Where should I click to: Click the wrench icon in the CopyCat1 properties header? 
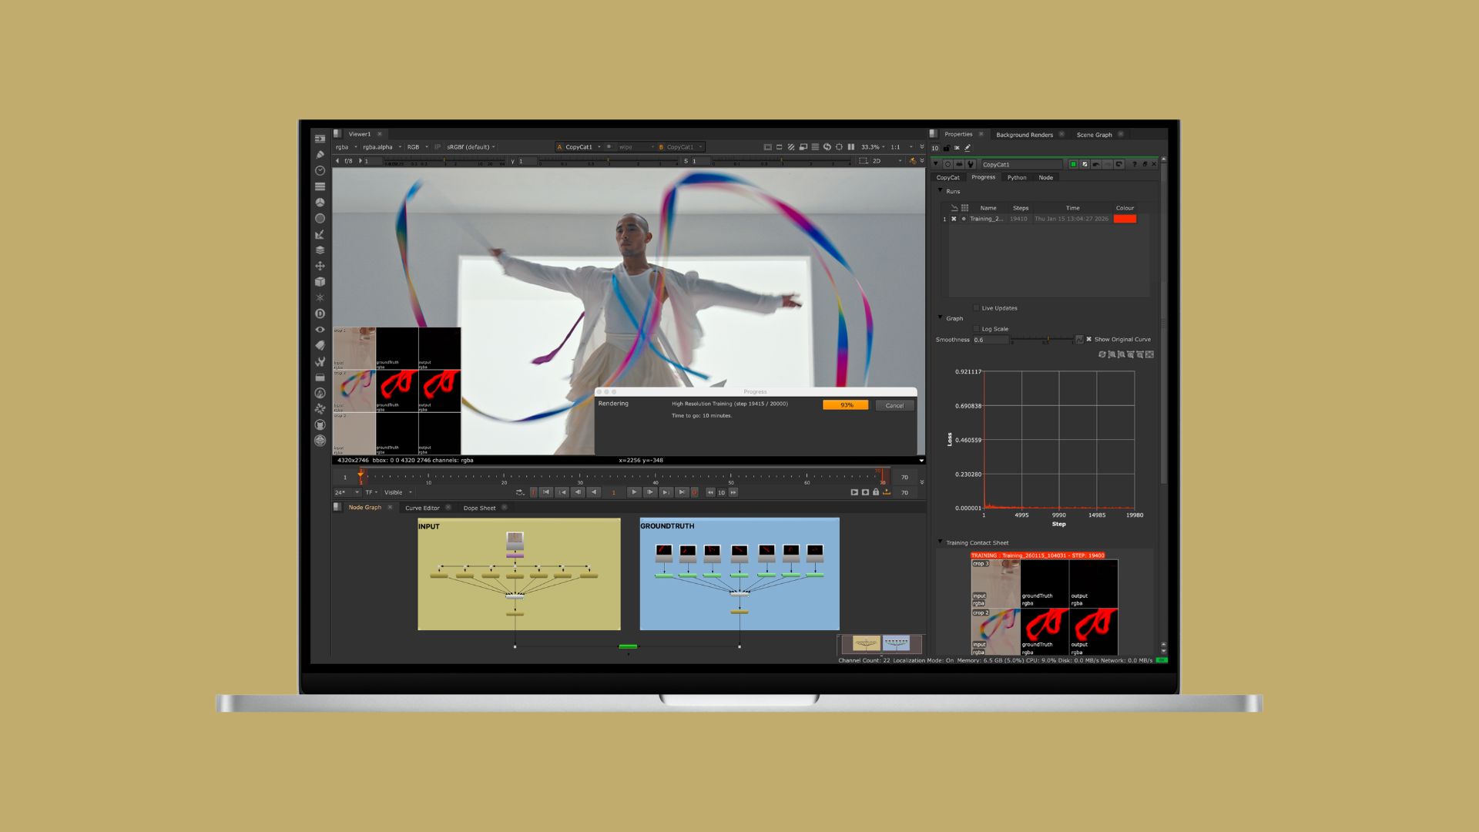[970, 164]
